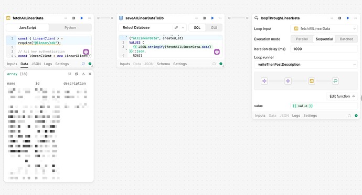The image size is (362, 195).
Task: Minimize the saveAllLinearDataToDb block
Action: click(x=196, y=18)
